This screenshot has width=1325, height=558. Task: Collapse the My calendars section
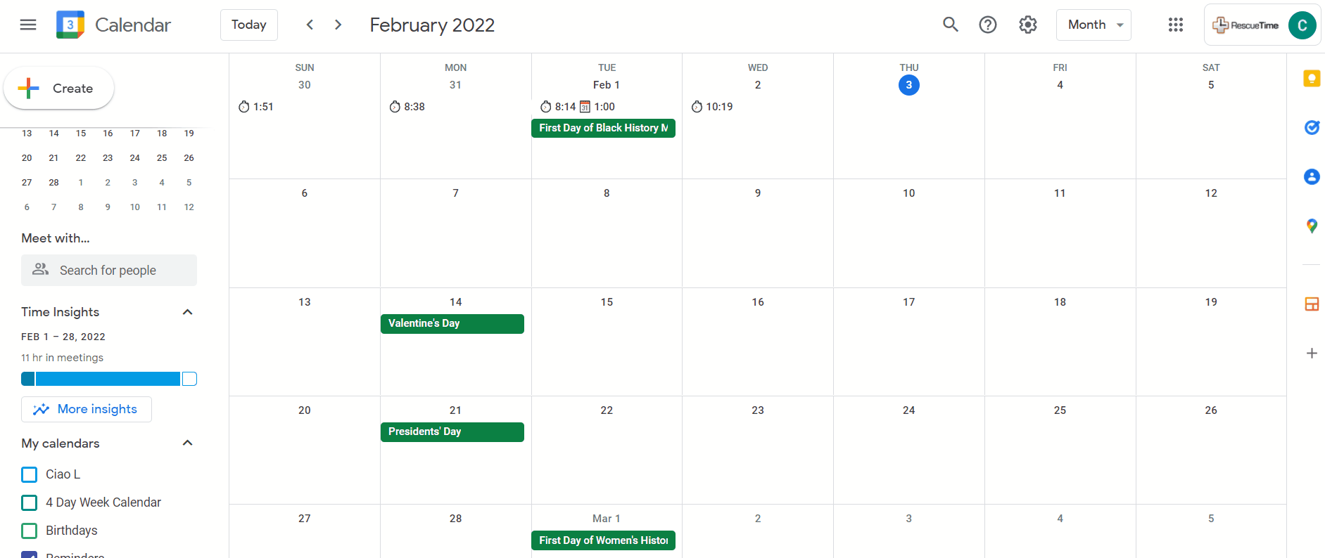tap(187, 443)
